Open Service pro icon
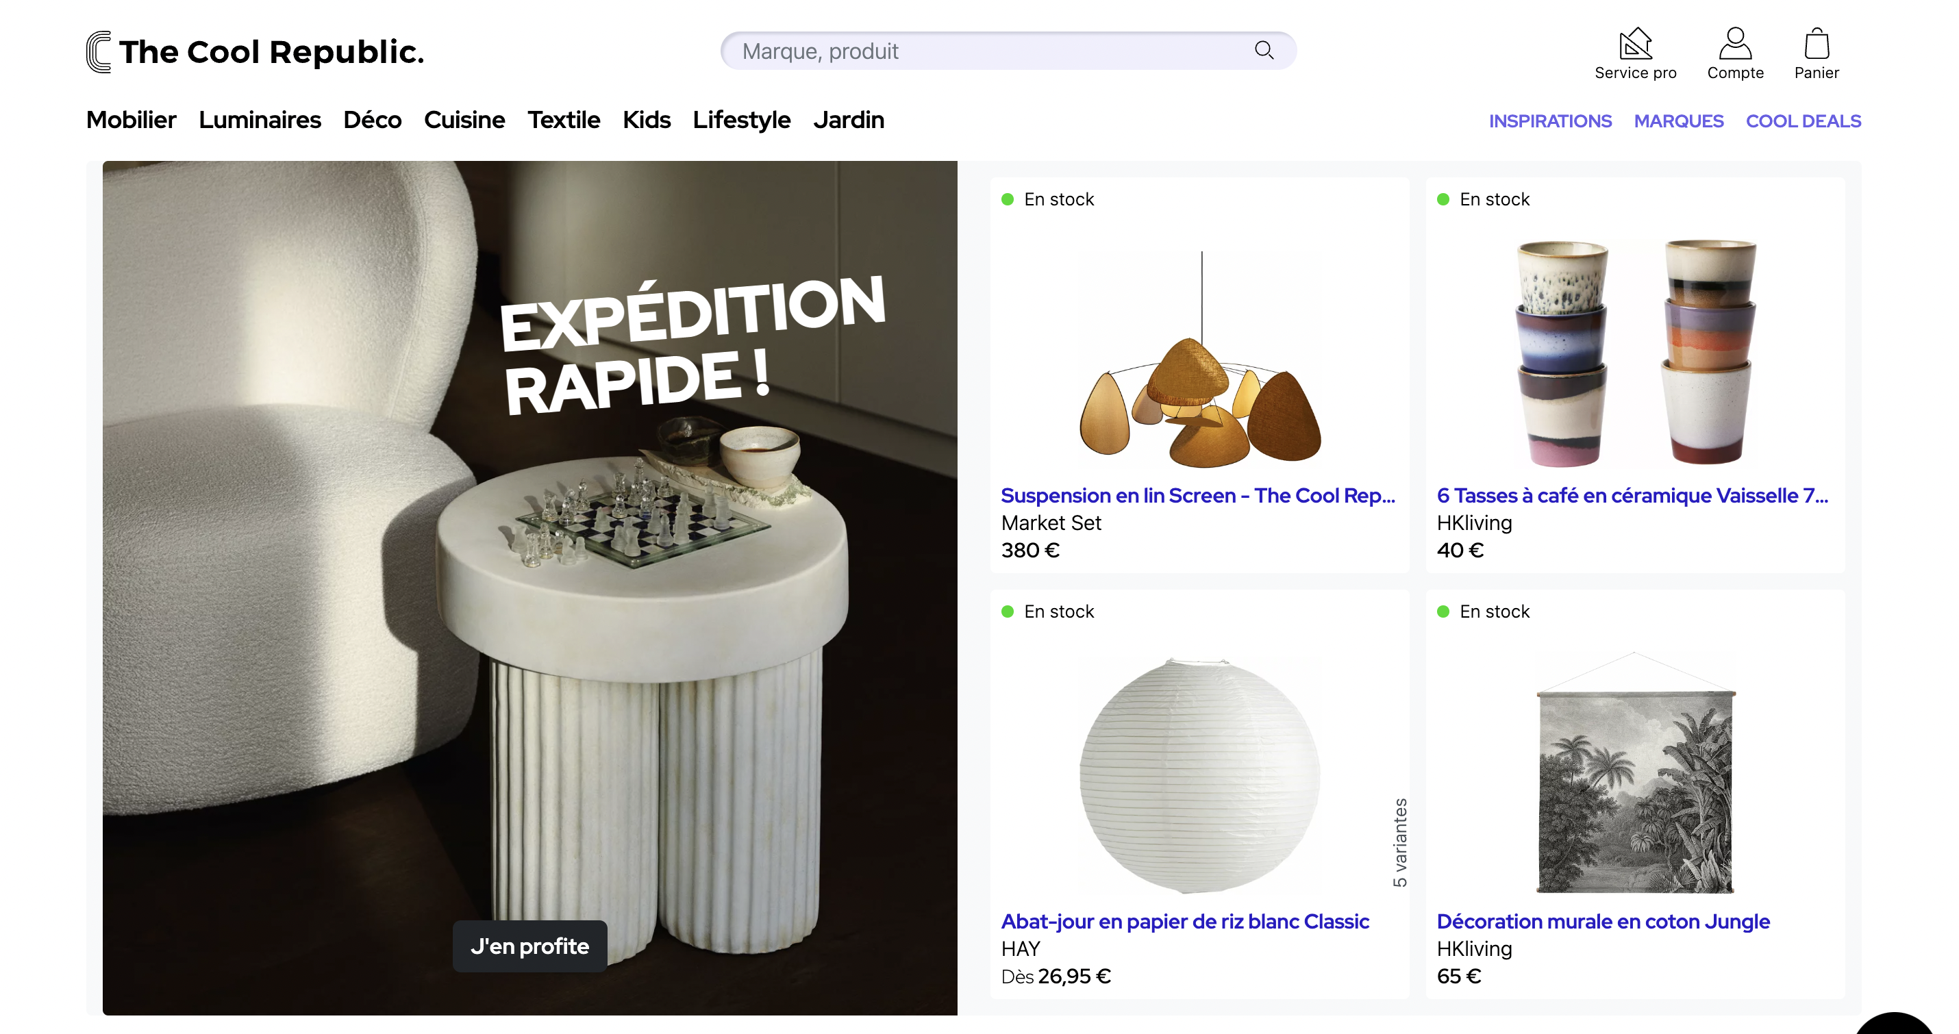The width and height of the screenshot is (1959, 1034). [1635, 43]
